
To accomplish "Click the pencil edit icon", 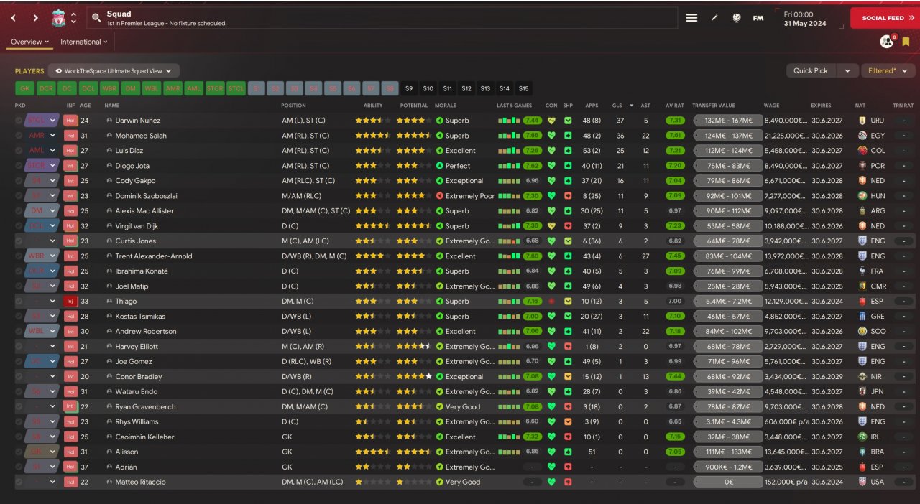I will point(714,18).
